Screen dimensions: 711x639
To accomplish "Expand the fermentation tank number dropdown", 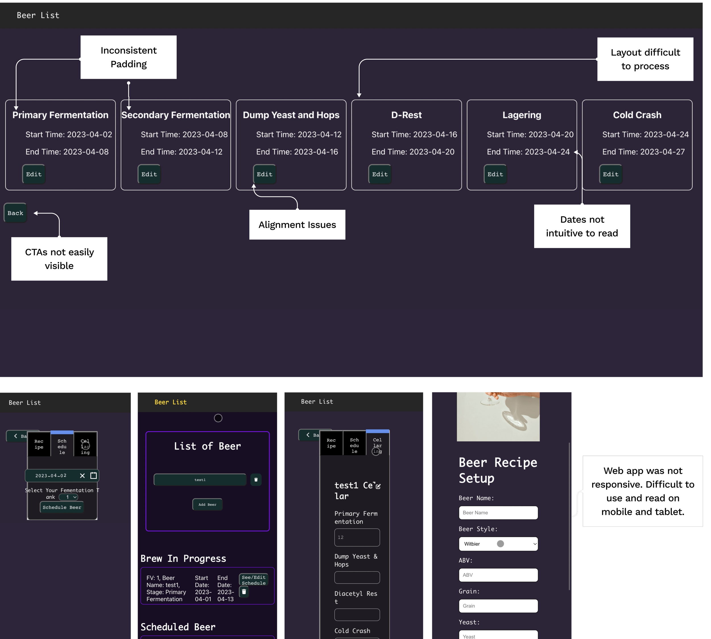I will [x=69, y=497].
